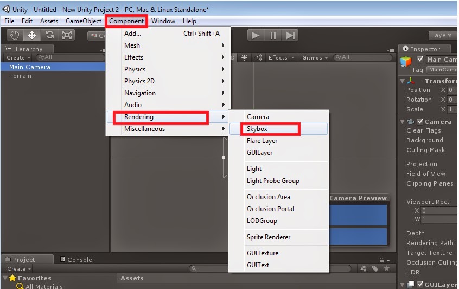Switch to the Console tab
Image resolution: width=459 pixels, height=289 pixels.
[76, 260]
